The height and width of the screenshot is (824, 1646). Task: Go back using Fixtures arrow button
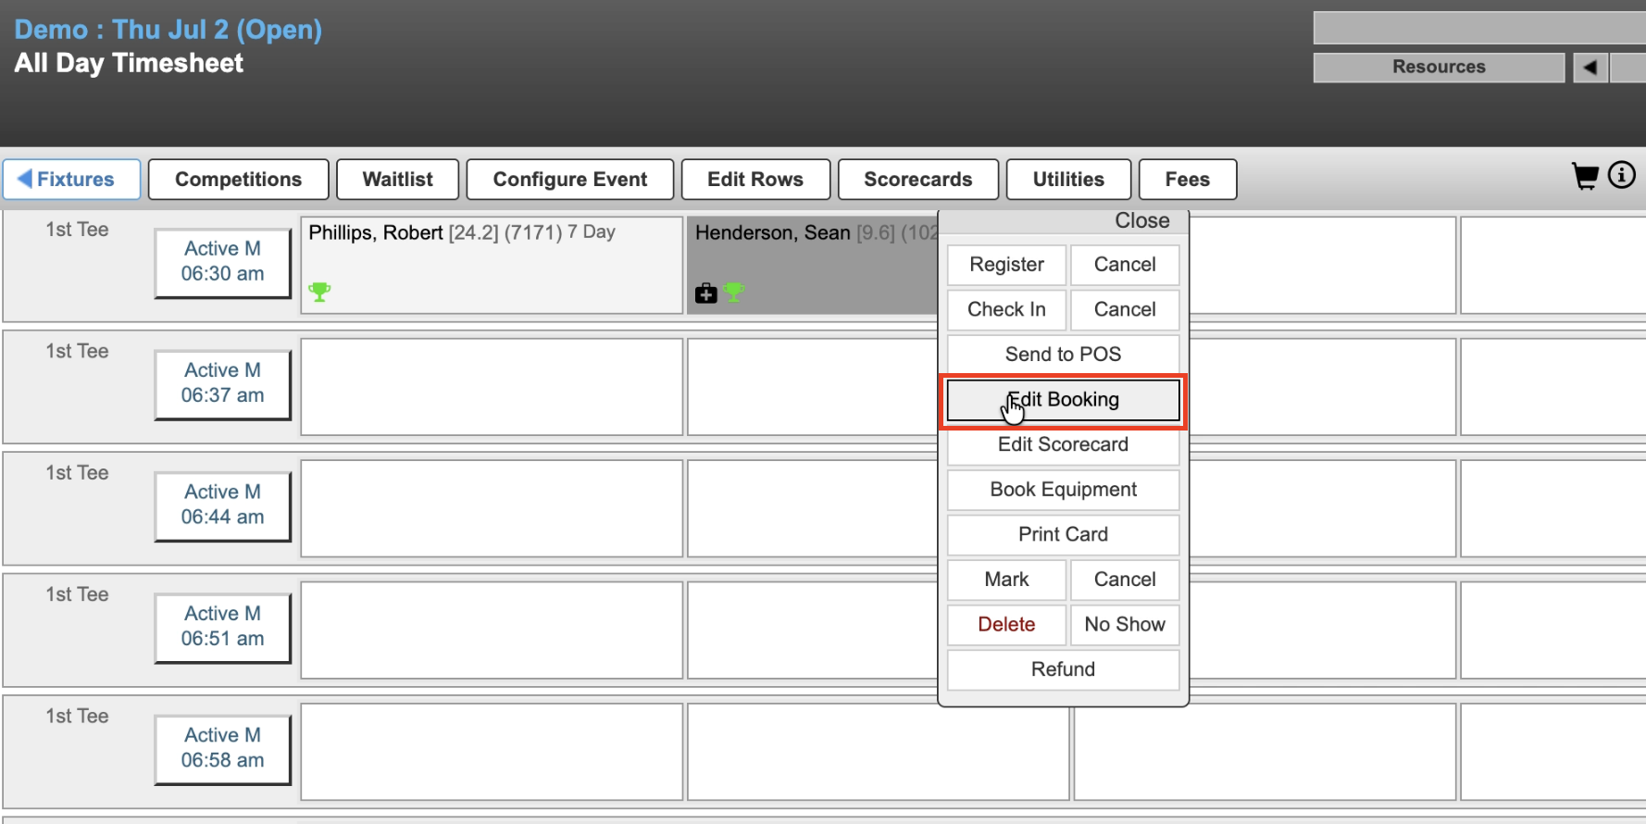point(71,180)
